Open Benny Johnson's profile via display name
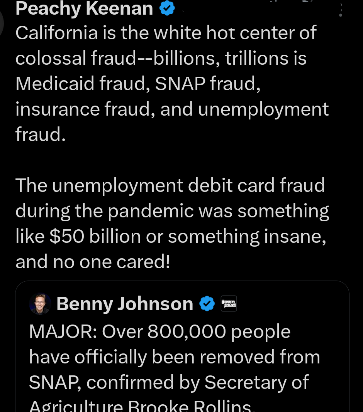Viewport: 363px width, 412px height. [x=125, y=303]
